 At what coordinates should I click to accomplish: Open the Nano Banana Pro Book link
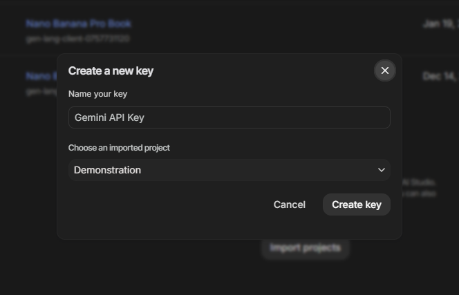(78, 23)
